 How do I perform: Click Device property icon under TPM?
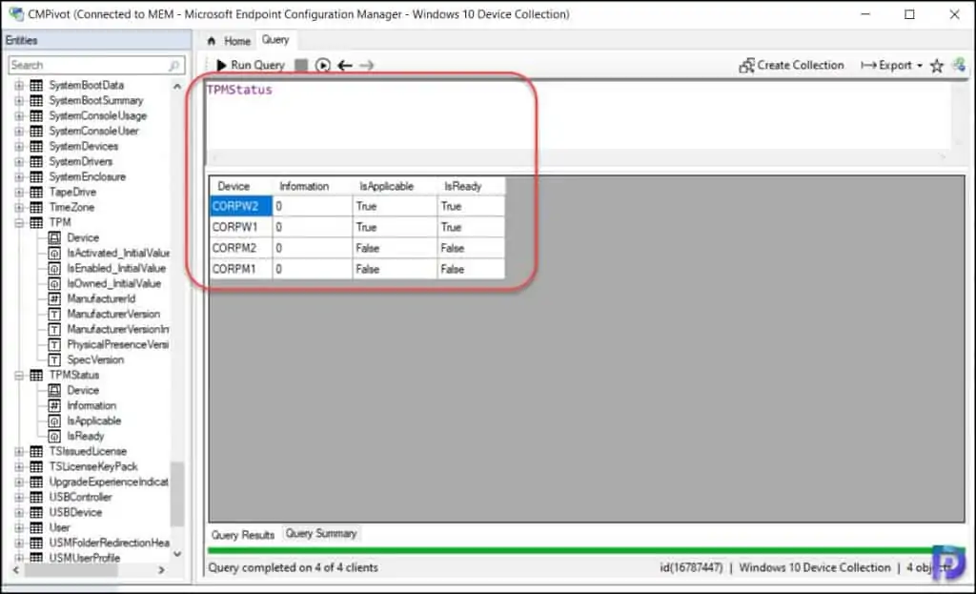[54, 237]
